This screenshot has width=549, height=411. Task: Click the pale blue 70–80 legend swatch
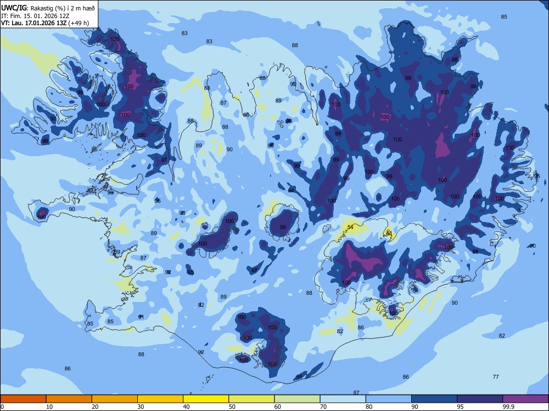[x=343, y=399]
